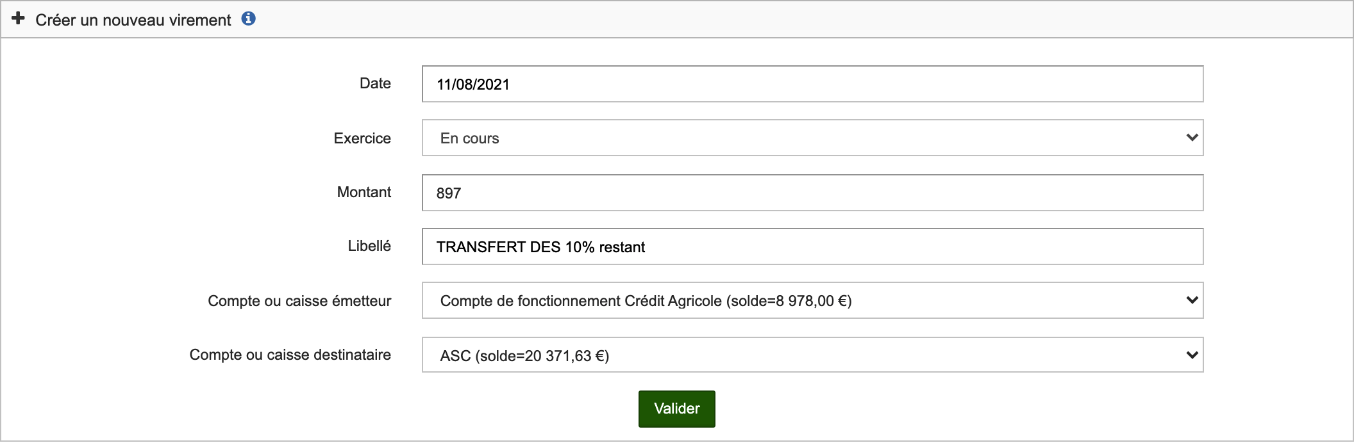The image size is (1354, 443).
Task: Open the Exercice dropdown set to En cours
Action: [812, 138]
